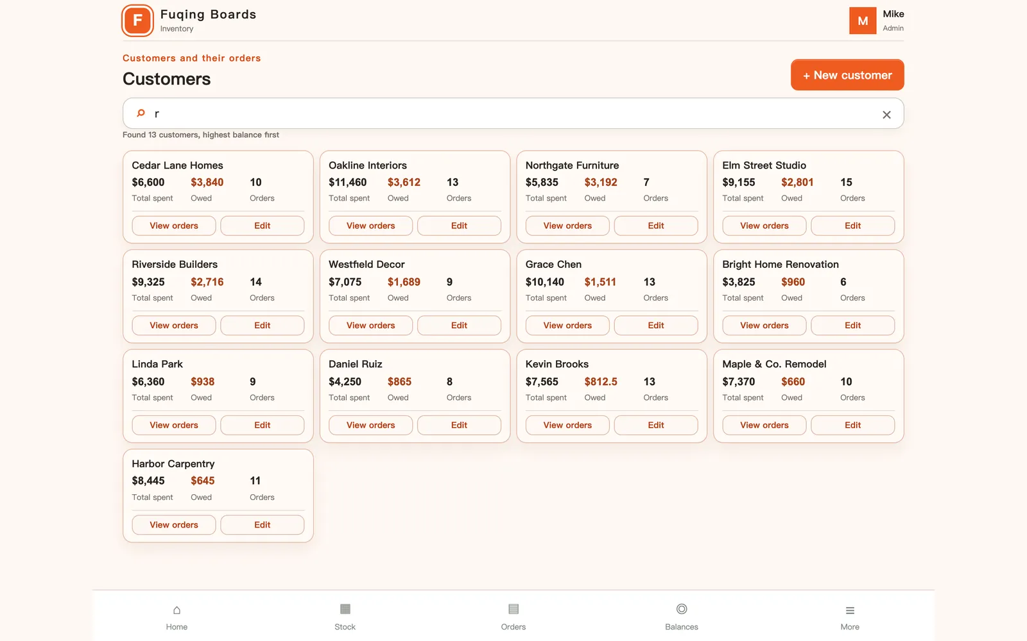View orders for Elm Street Studio
Screen dimensions: 1027x641
click(x=764, y=226)
